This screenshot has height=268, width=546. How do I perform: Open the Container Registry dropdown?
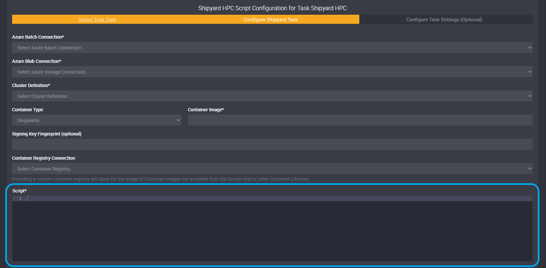coord(272,169)
